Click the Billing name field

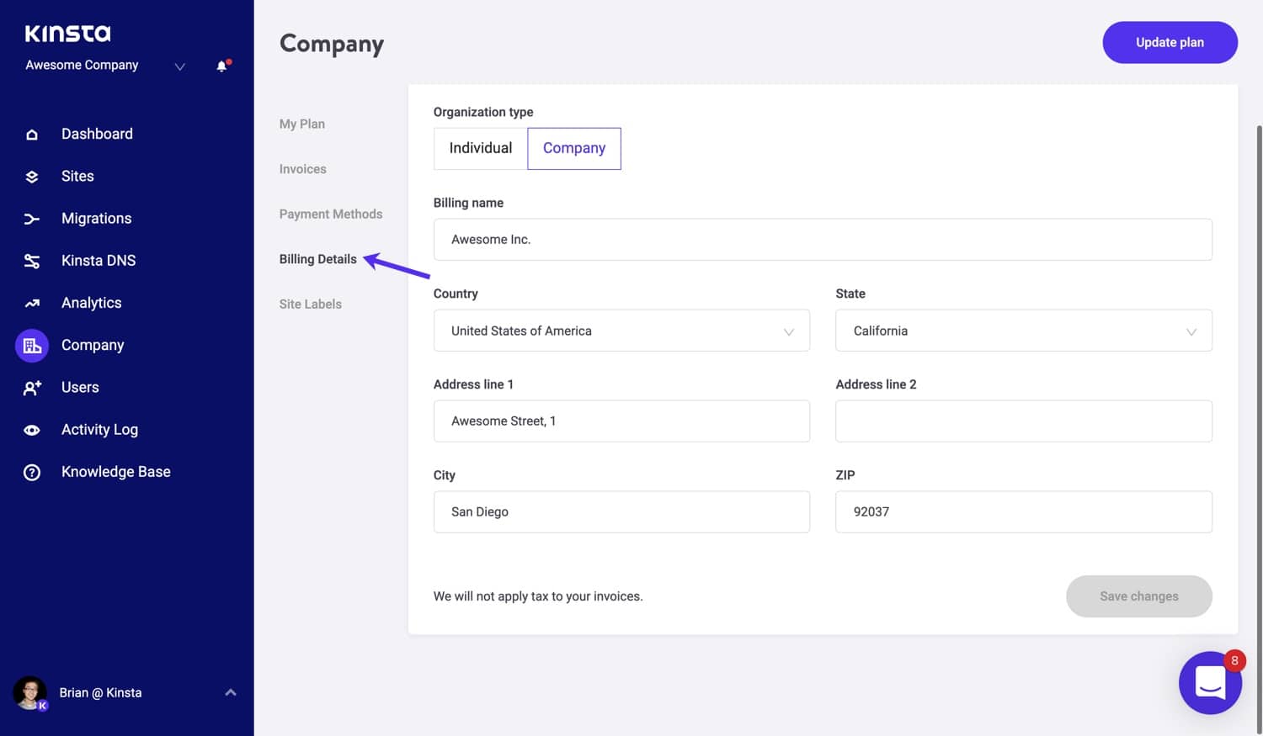(x=823, y=240)
